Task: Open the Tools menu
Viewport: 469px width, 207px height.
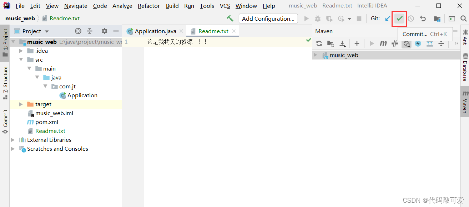Action: click(x=207, y=6)
